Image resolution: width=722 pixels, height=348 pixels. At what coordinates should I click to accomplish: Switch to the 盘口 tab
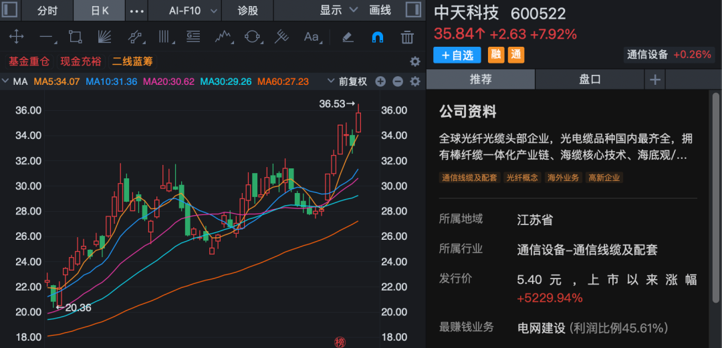589,79
